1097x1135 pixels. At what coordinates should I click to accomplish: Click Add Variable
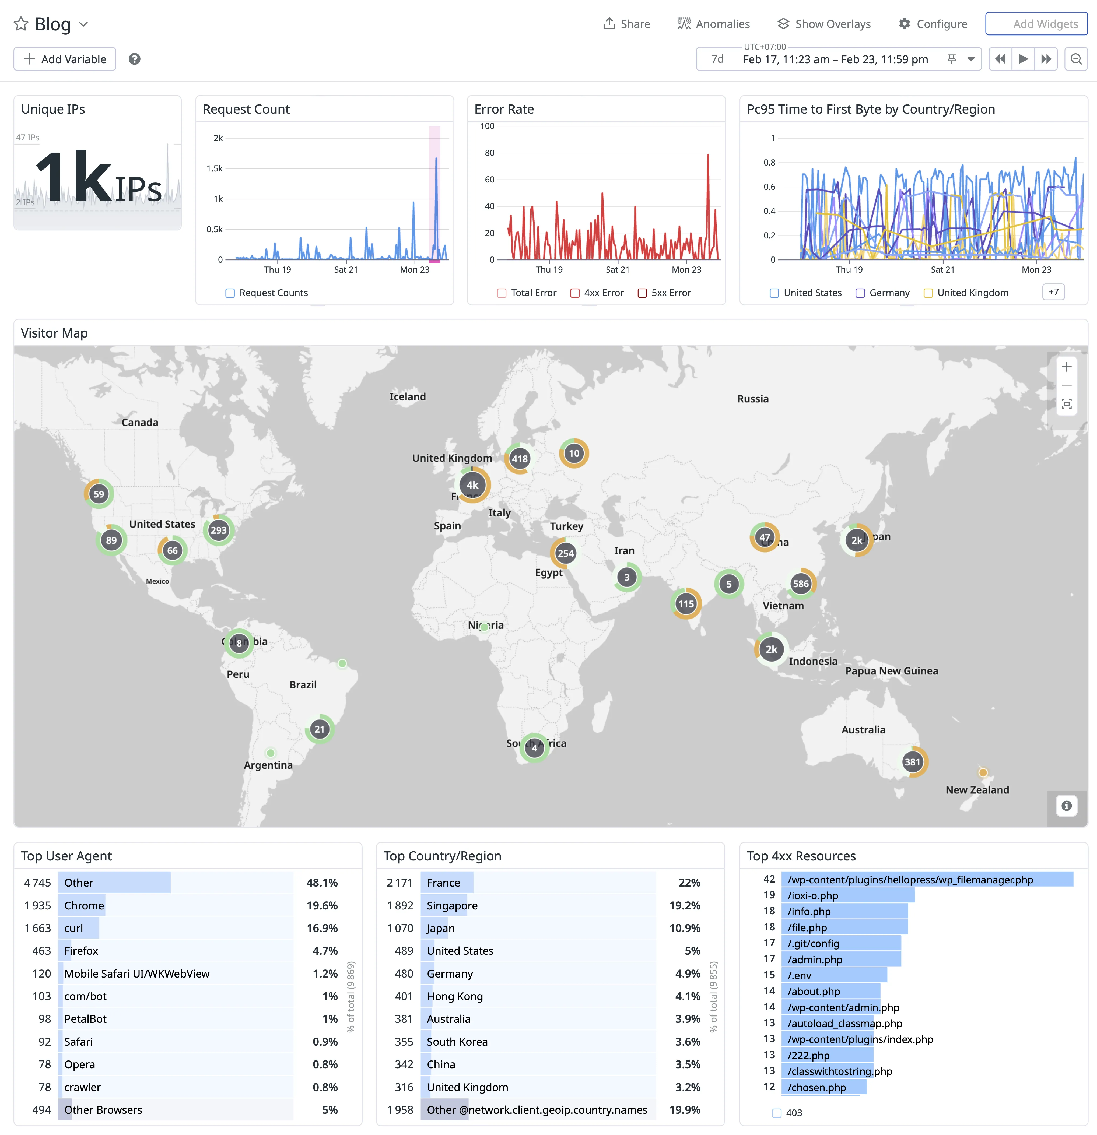pos(64,58)
